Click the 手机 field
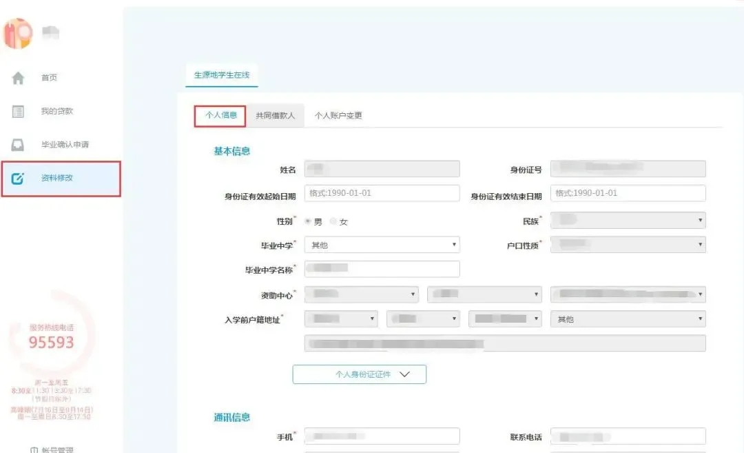This screenshot has height=453, width=744. tap(382, 436)
